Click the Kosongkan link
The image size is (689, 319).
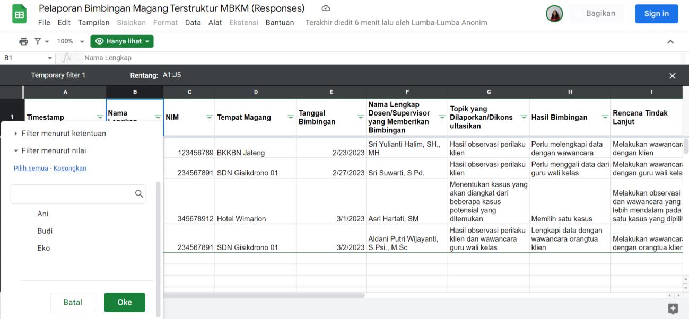(x=70, y=168)
